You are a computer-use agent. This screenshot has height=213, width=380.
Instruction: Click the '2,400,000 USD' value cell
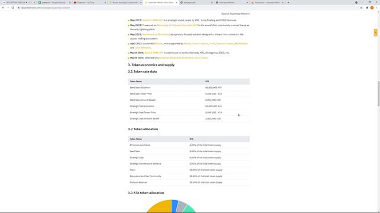coord(213,119)
